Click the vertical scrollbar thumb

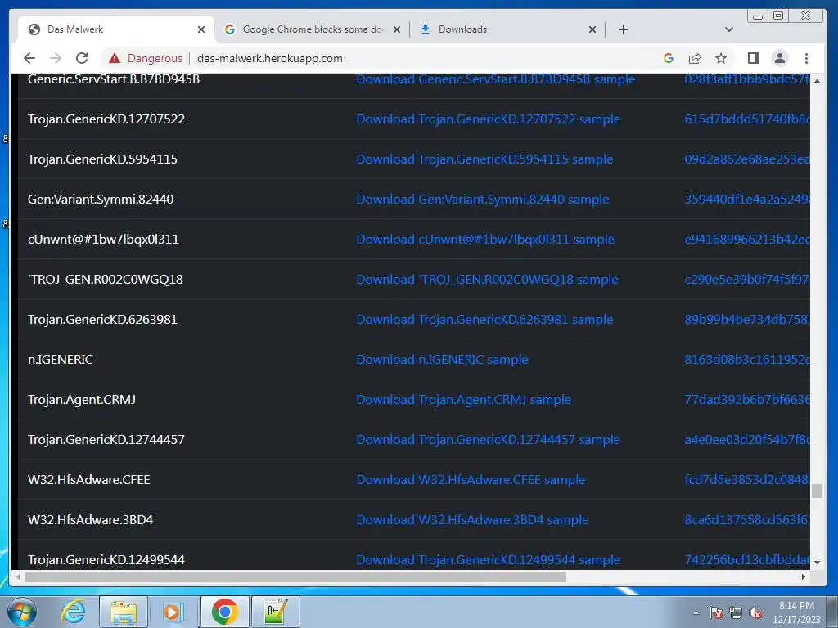817,491
